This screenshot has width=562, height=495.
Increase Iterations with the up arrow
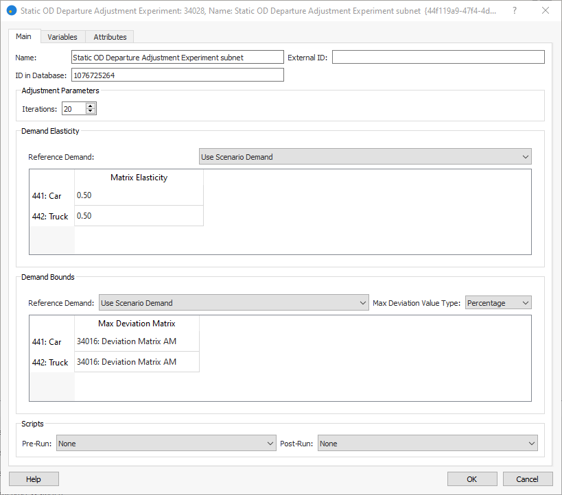[x=91, y=106]
